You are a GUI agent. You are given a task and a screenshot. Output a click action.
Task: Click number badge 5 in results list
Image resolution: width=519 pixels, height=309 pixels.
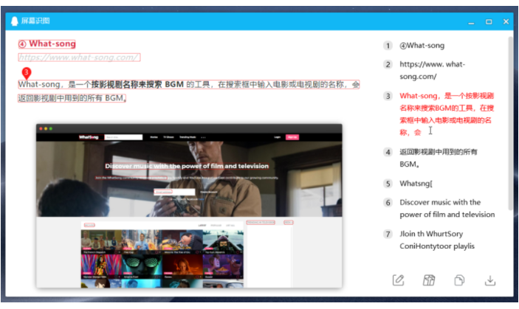[x=388, y=184]
